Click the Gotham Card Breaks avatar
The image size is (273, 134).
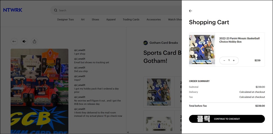click(146, 43)
